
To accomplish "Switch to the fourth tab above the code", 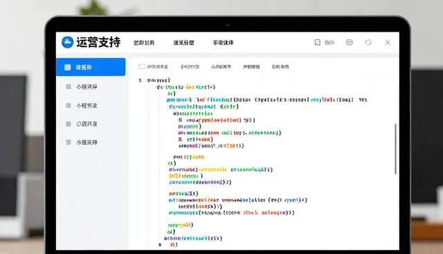I will (251, 67).
